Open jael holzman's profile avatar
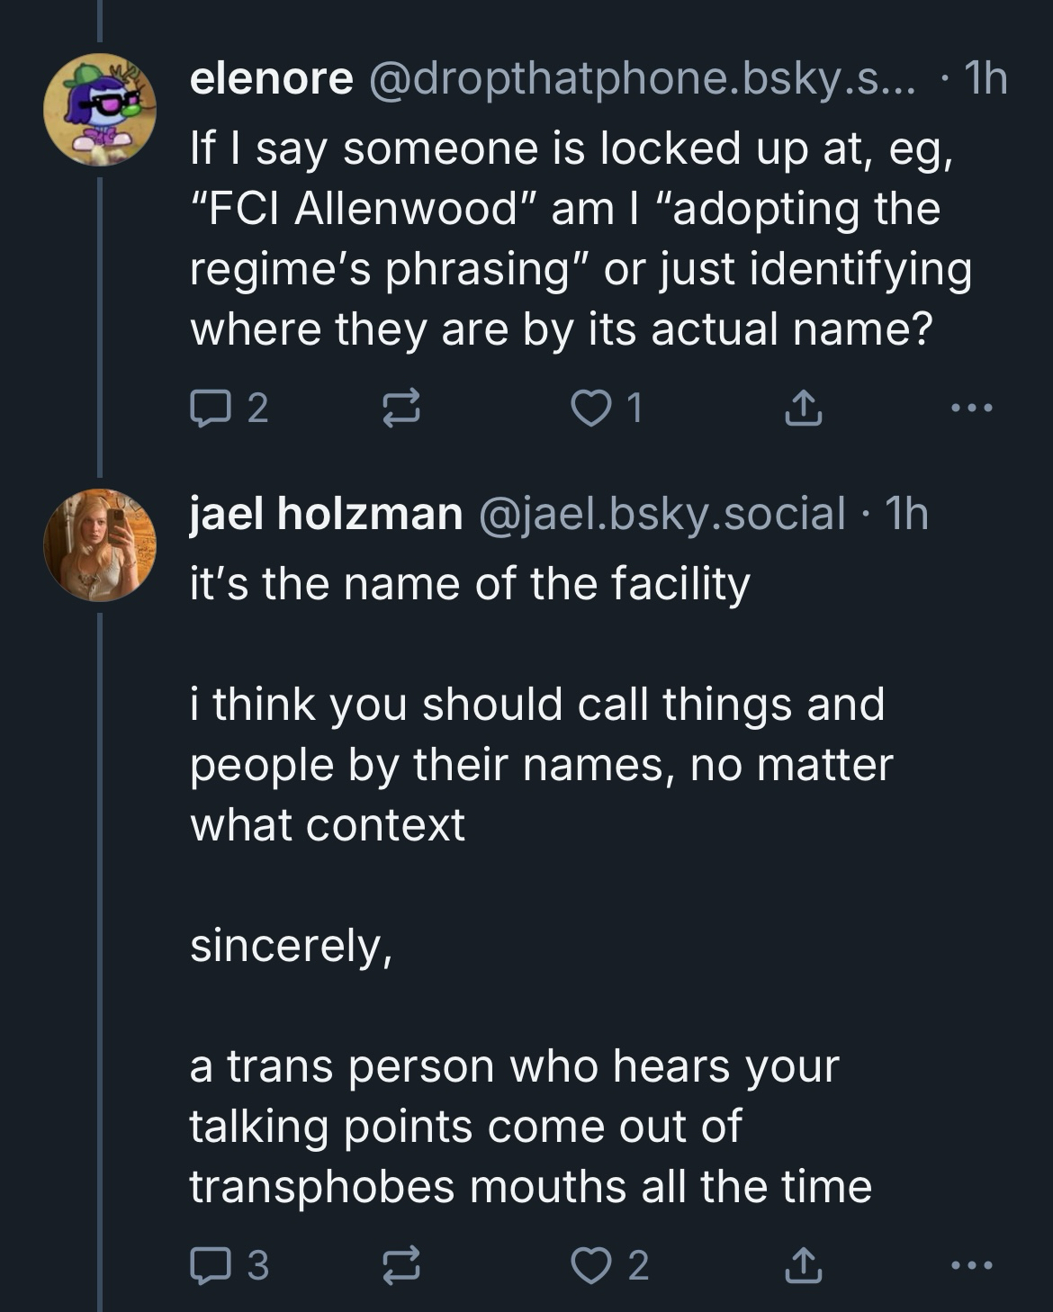This screenshot has width=1053, height=1312. tap(100, 545)
